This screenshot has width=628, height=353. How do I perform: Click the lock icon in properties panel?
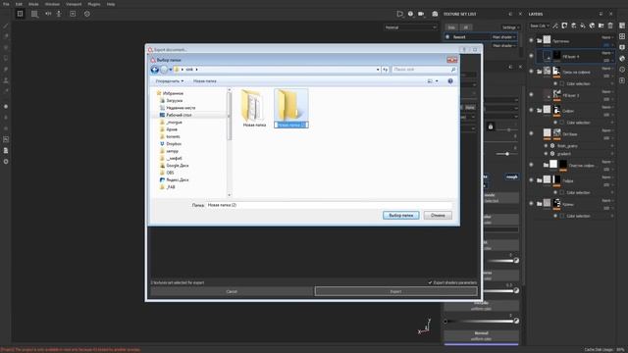pos(491,126)
